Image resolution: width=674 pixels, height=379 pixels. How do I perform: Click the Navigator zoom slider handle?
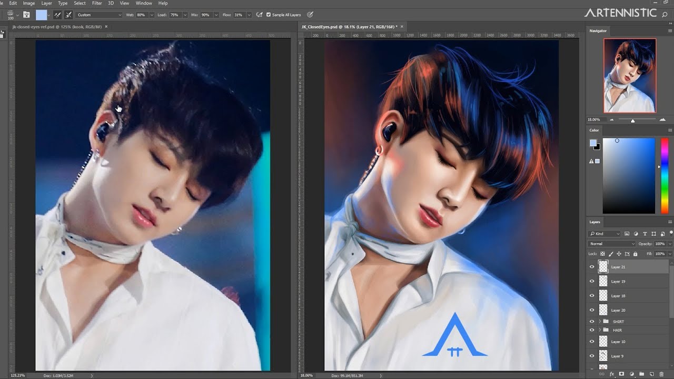[632, 121]
